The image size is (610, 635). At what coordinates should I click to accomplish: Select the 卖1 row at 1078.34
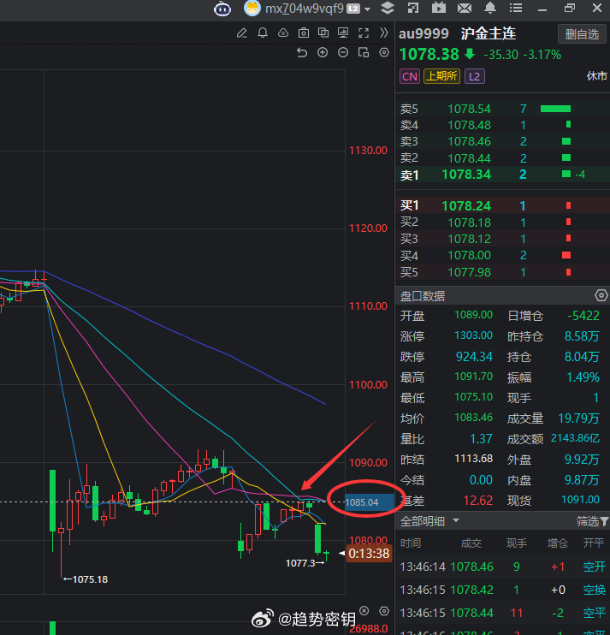[x=502, y=175]
